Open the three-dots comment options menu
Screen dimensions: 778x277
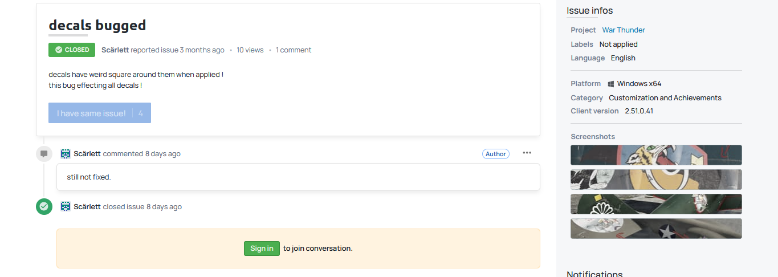[x=527, y=153]
